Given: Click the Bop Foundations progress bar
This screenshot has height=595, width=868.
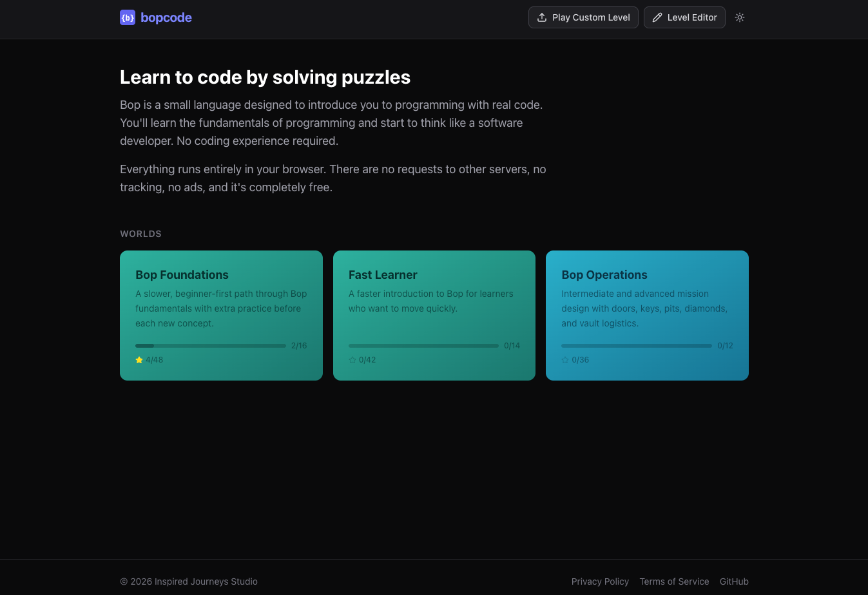Looking at the screenshot, I should pos(209,345).
